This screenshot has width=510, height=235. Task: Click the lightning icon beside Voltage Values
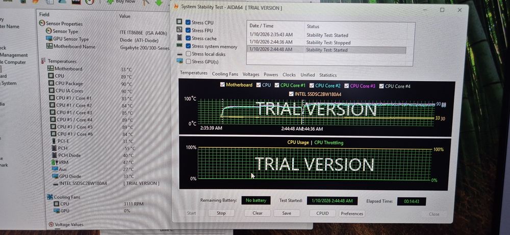pyautogui.click(x=51, y=224)
